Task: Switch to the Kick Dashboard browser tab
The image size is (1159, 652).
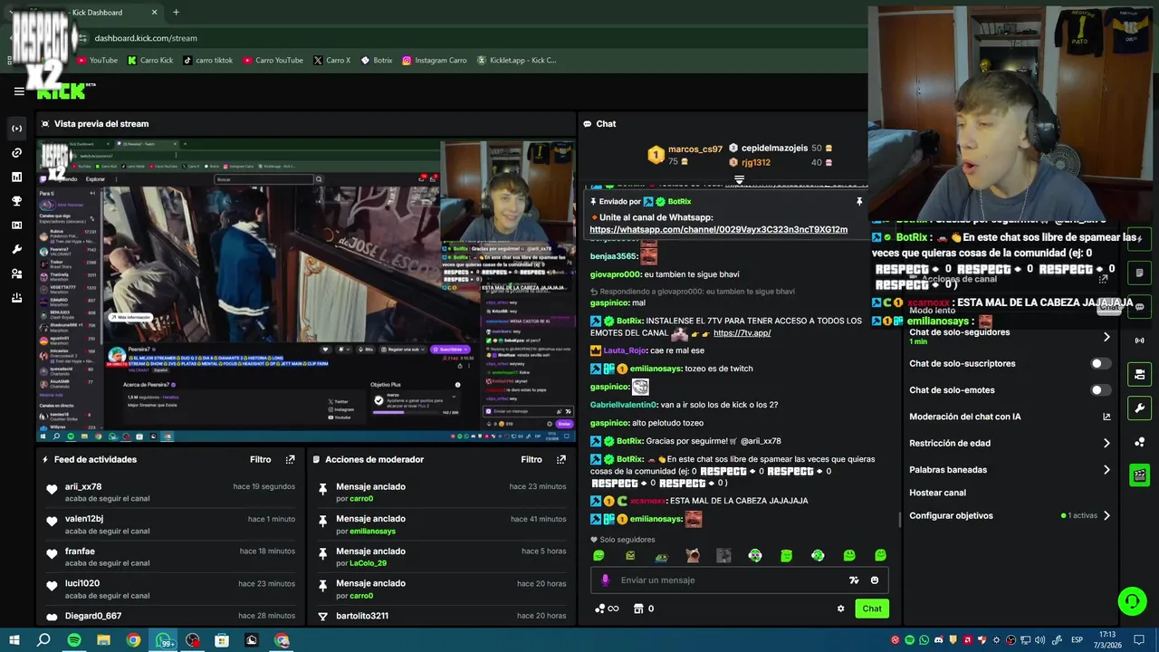Action: 91,13
